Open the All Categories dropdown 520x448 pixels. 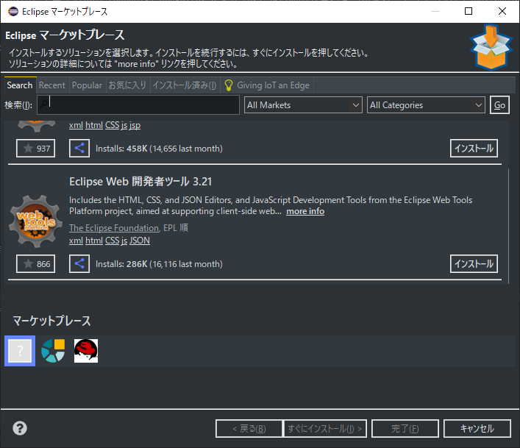coord(426,105)
